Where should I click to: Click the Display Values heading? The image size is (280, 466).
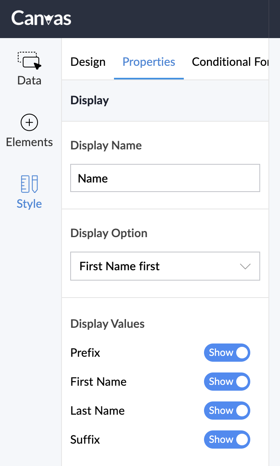click(x=107, y=324)
